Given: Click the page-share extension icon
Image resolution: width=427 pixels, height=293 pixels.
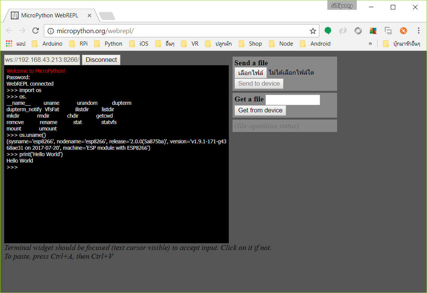Looking at the screenshot, I should [388, 31].
